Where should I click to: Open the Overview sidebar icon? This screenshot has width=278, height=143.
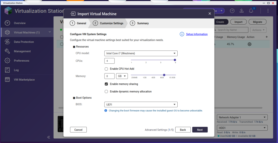pos(7,23)
